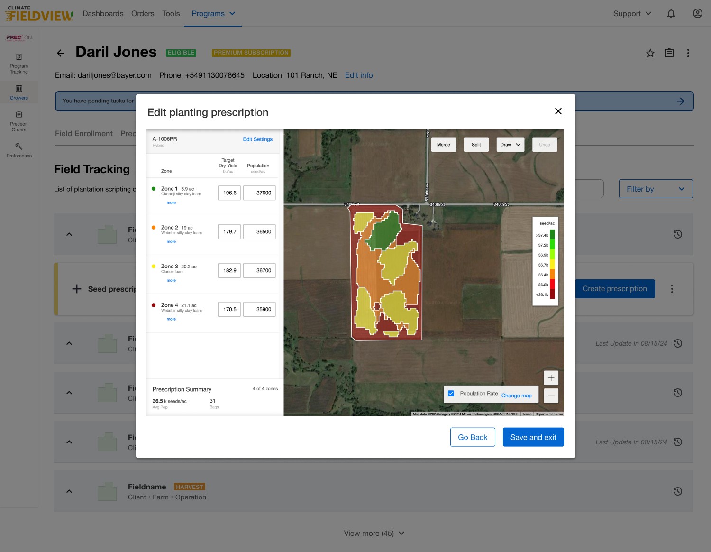Click the pending tasks banner arrow
The image size is (711, 552).
pyautogui.click(x=681, y=101)
